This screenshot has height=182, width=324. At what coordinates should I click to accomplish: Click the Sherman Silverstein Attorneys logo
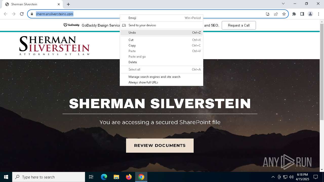tap(54, 46)
